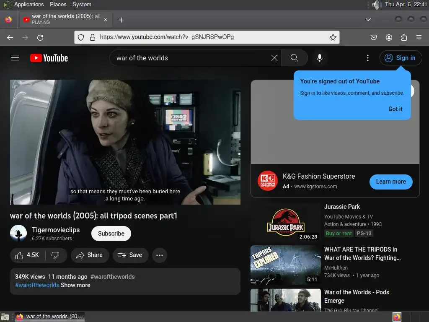Click the video title text
The image size is (429, 322).
click(93, 216)
